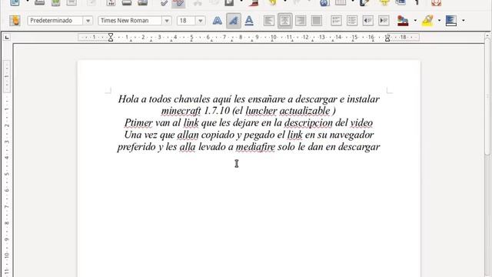Click the word "descripcion"
Screen dimensions: 492x277
(x=308, y=123)
